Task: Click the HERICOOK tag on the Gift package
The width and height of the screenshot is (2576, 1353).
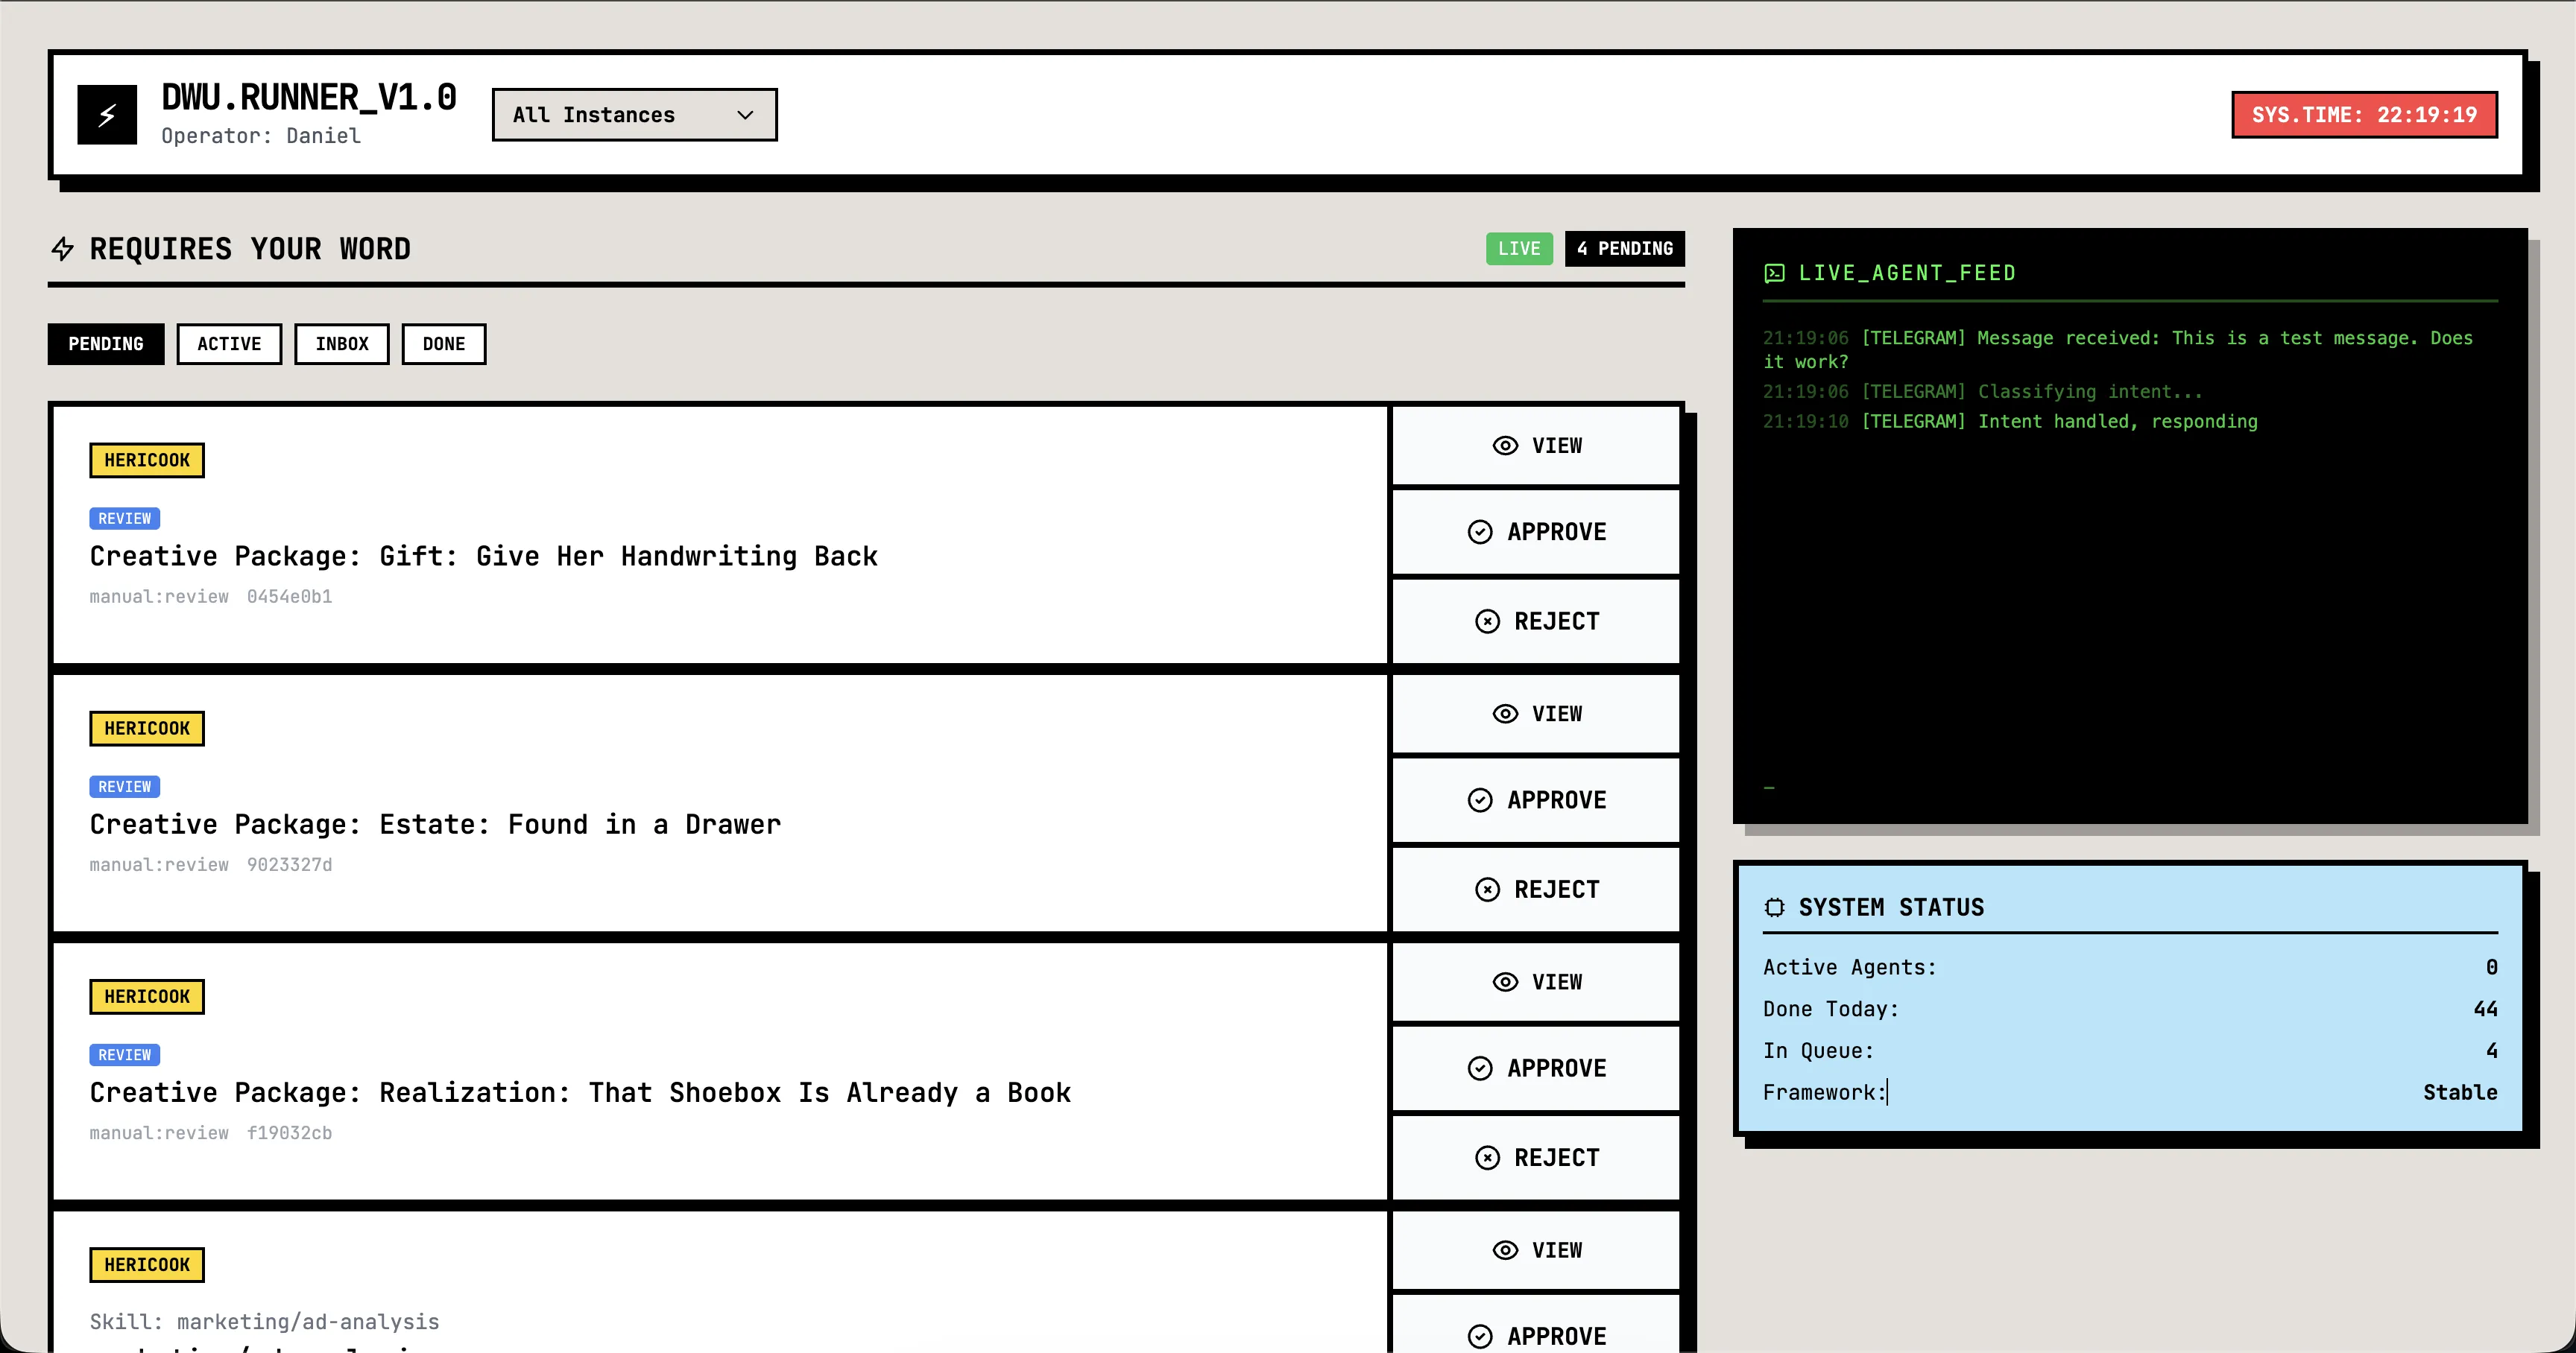Action: click(x=146, y=460)
